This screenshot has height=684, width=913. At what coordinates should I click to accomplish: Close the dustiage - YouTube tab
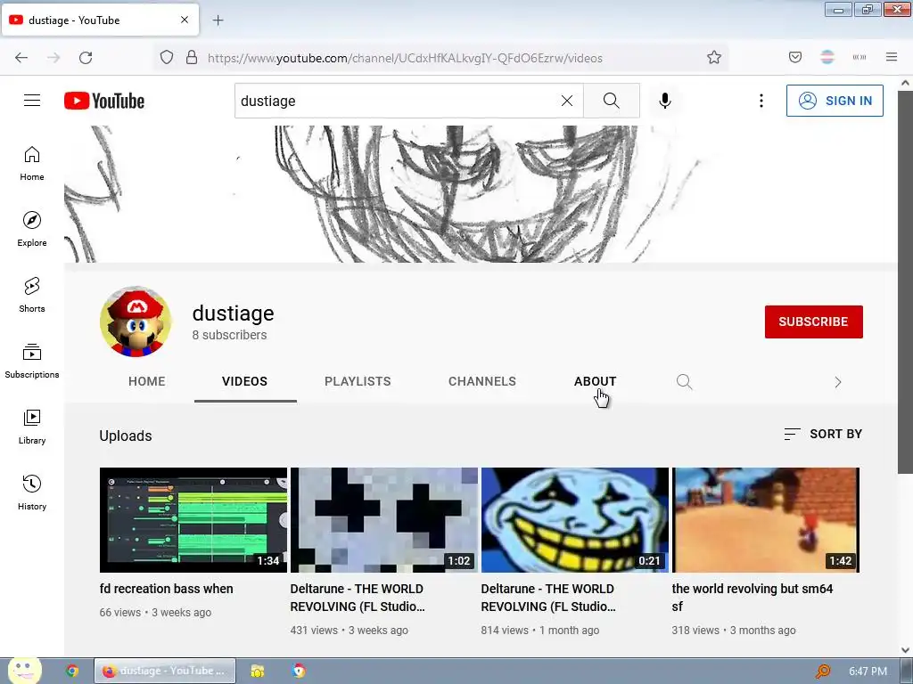click(185, 20)
